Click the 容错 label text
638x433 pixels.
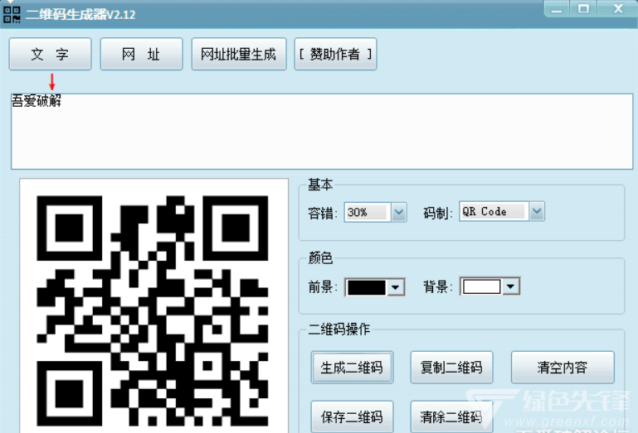pos(323,213)
